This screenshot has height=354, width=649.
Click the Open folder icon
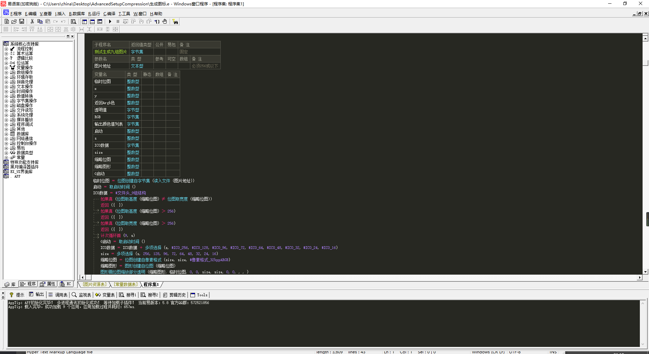(x=14, y=21)
